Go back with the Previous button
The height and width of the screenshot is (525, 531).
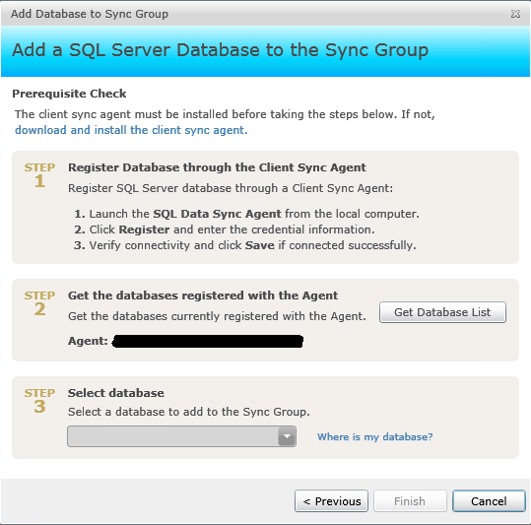[331, 501]
